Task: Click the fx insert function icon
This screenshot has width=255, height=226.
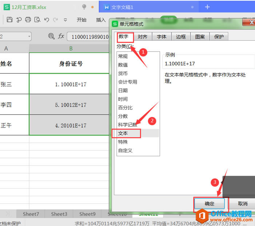Action: [x=61, y=36]
